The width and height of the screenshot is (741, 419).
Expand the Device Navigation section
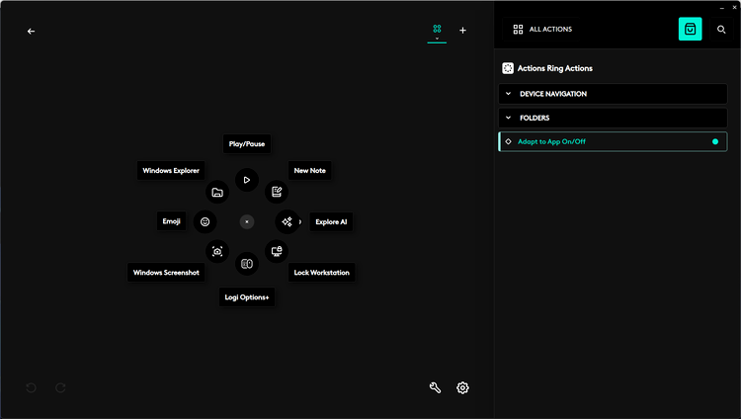(x=613, y=94)
